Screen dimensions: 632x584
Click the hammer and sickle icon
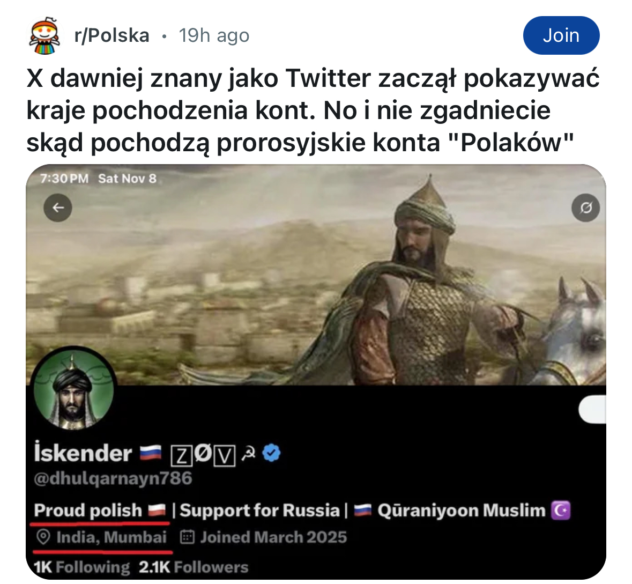coord(248,454)
